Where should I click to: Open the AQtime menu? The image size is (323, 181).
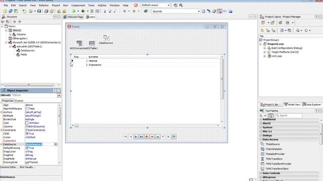pyautogui.click(x=102, y=6)
